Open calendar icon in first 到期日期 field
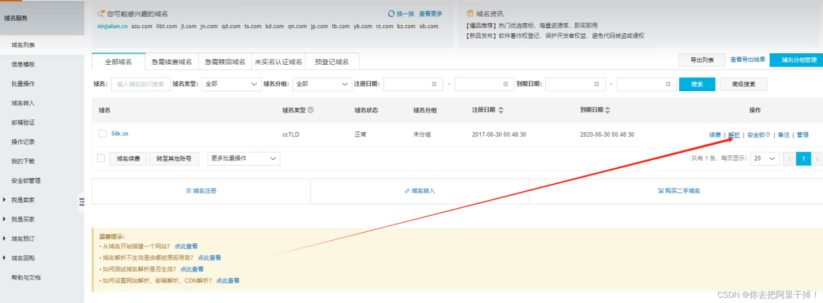This screenshot has height=303, width=823. pyautogui.click(x=596, y=84)
